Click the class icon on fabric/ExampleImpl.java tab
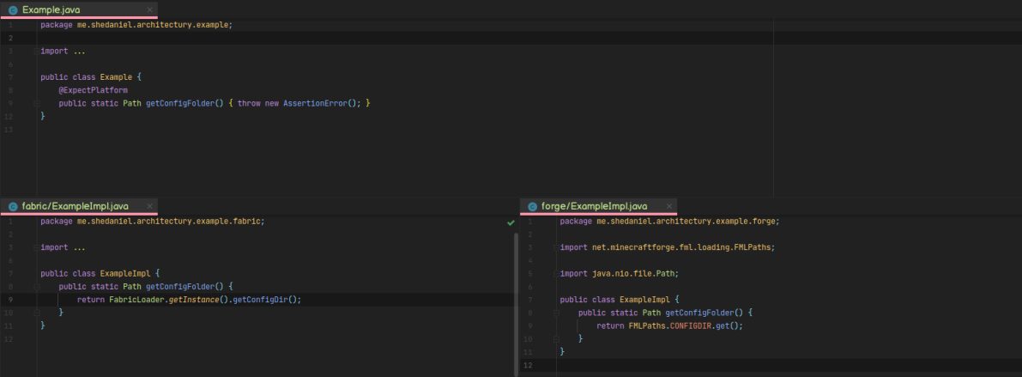Screen dimensions: 1022x377 tap(13, 206)
